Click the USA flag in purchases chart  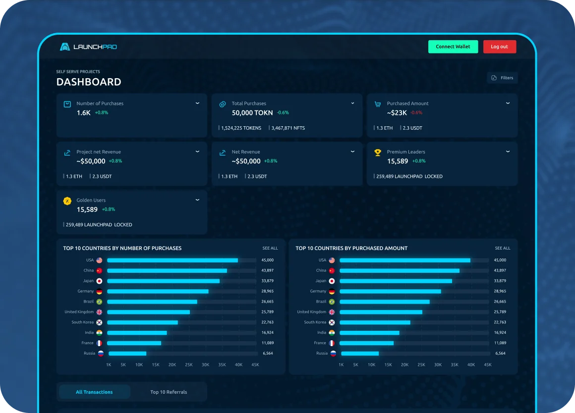[99, 260]
